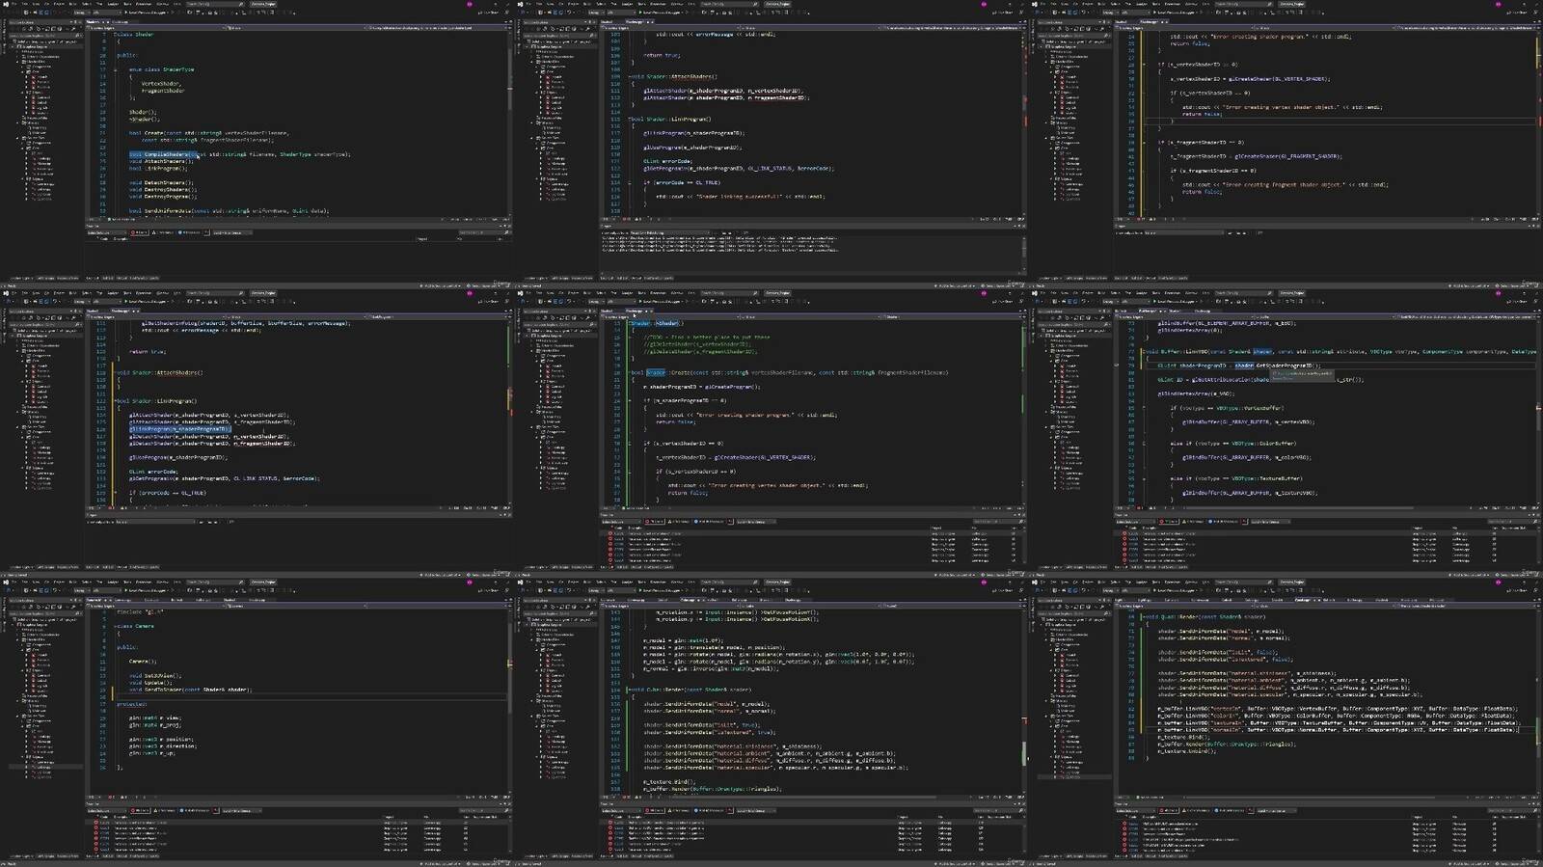Click Visual Studio logo in top-left screenshot

(5, 4)
